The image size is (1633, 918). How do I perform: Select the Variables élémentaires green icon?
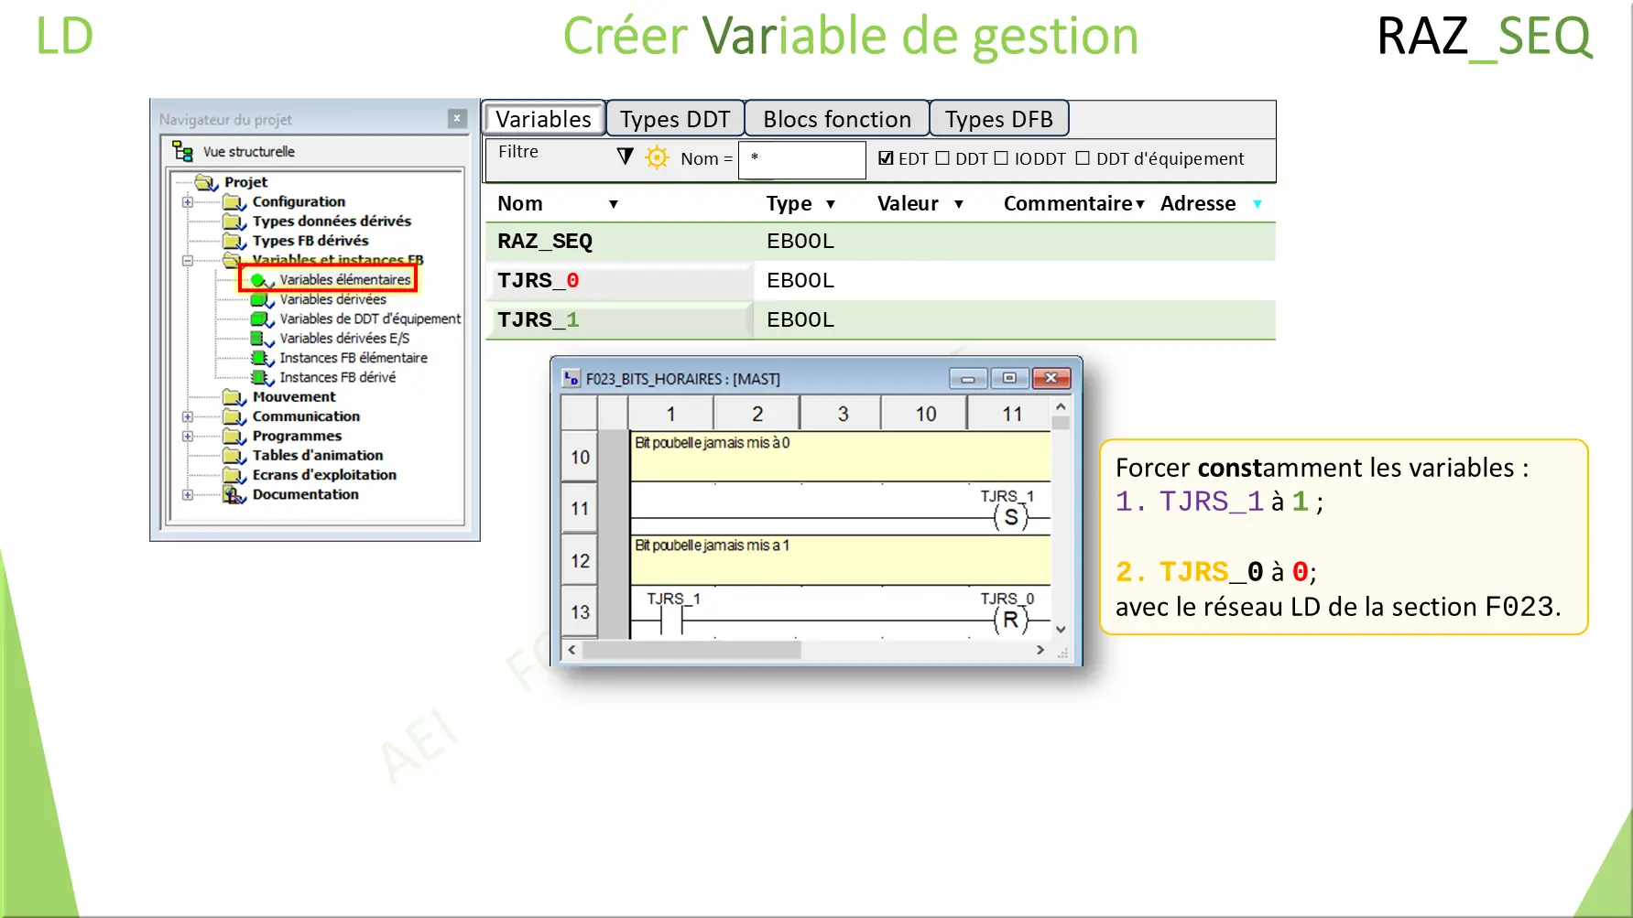pyautogui.click(x=258, y=279)
